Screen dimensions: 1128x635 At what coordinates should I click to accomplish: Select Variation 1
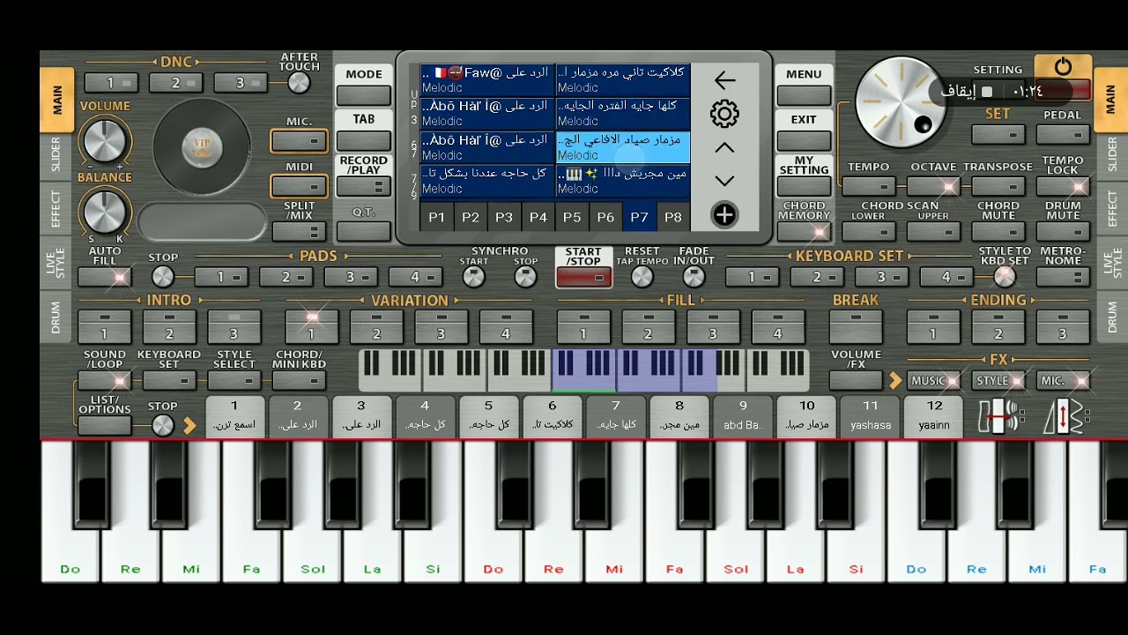click(311, 326)
